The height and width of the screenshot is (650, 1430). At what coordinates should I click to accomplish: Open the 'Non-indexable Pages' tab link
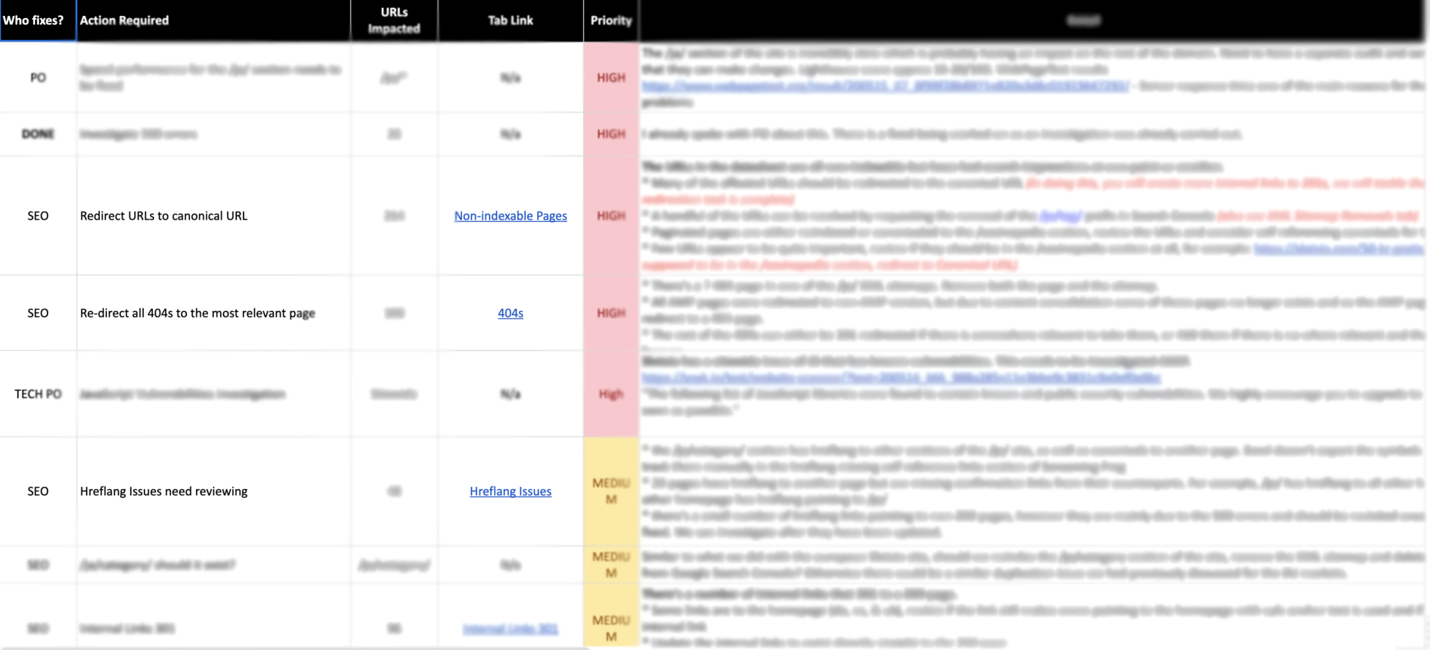pyautogui.click(x=510, y=216)
